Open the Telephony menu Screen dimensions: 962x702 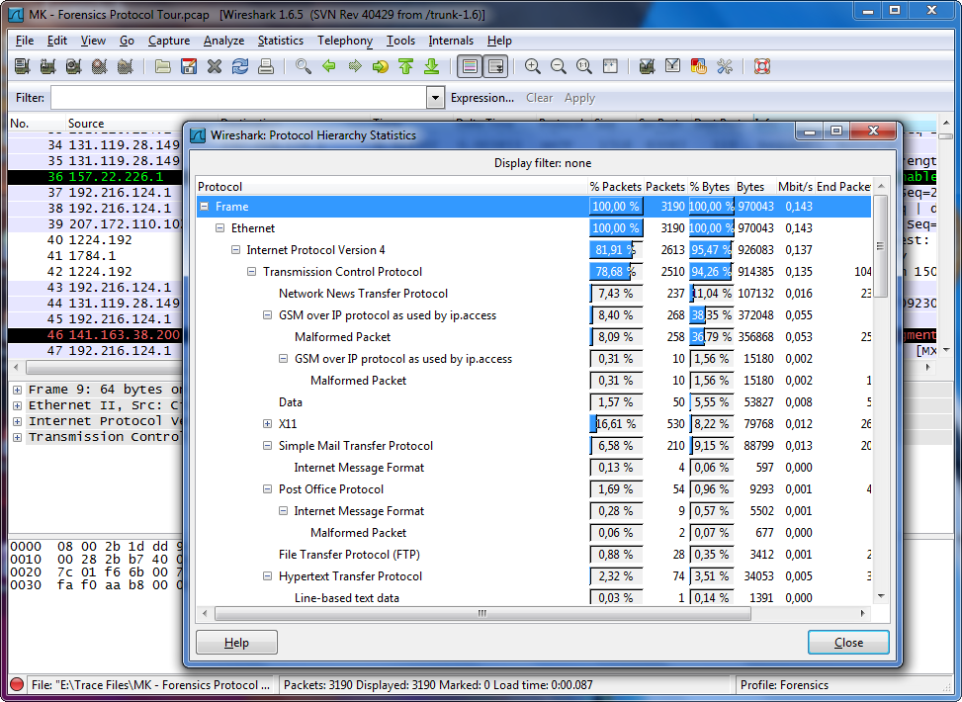344,41
